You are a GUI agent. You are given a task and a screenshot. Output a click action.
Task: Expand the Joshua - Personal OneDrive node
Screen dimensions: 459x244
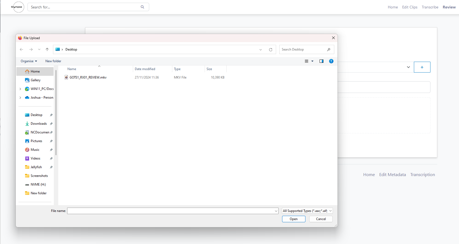tap(20, 98)
